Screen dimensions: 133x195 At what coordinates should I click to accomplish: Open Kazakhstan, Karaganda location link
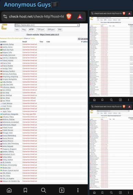10,114
